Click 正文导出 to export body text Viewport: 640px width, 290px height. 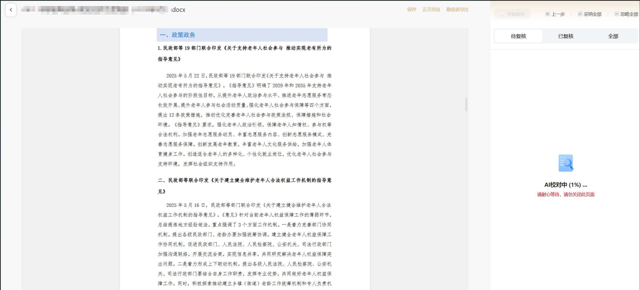(x=431, y=10)
